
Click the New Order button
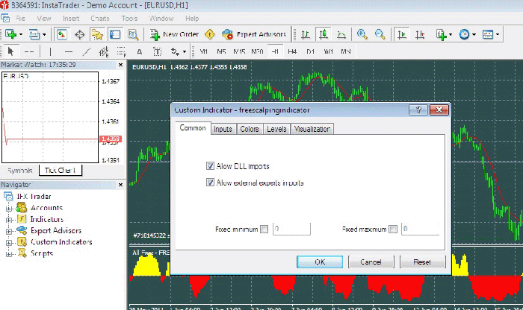(174, 34)
